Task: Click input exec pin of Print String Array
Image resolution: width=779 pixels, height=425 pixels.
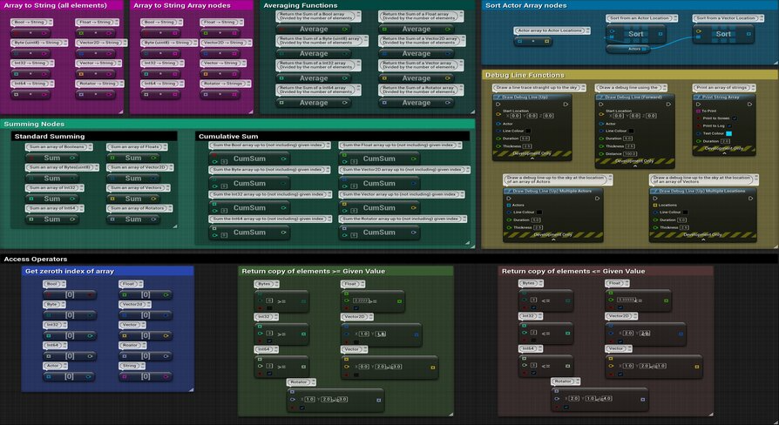Action: point(699,105)
